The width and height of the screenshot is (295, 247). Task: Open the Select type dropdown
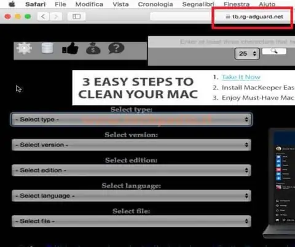[x=132, y=120]
